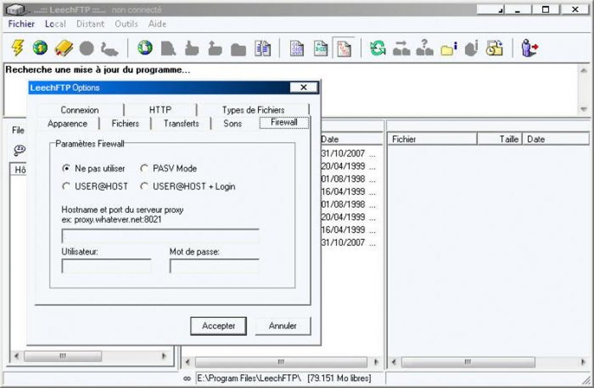Click the Date header in remote panel
Image resolution: width=594 pixels, height=388 pixels.
pyautogui.click(x=556, y=139)
